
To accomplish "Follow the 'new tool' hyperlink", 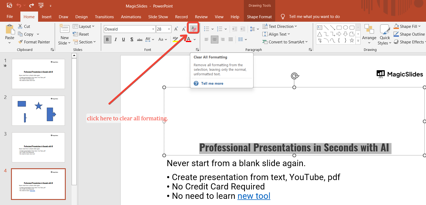I will [x=254, y=196].
